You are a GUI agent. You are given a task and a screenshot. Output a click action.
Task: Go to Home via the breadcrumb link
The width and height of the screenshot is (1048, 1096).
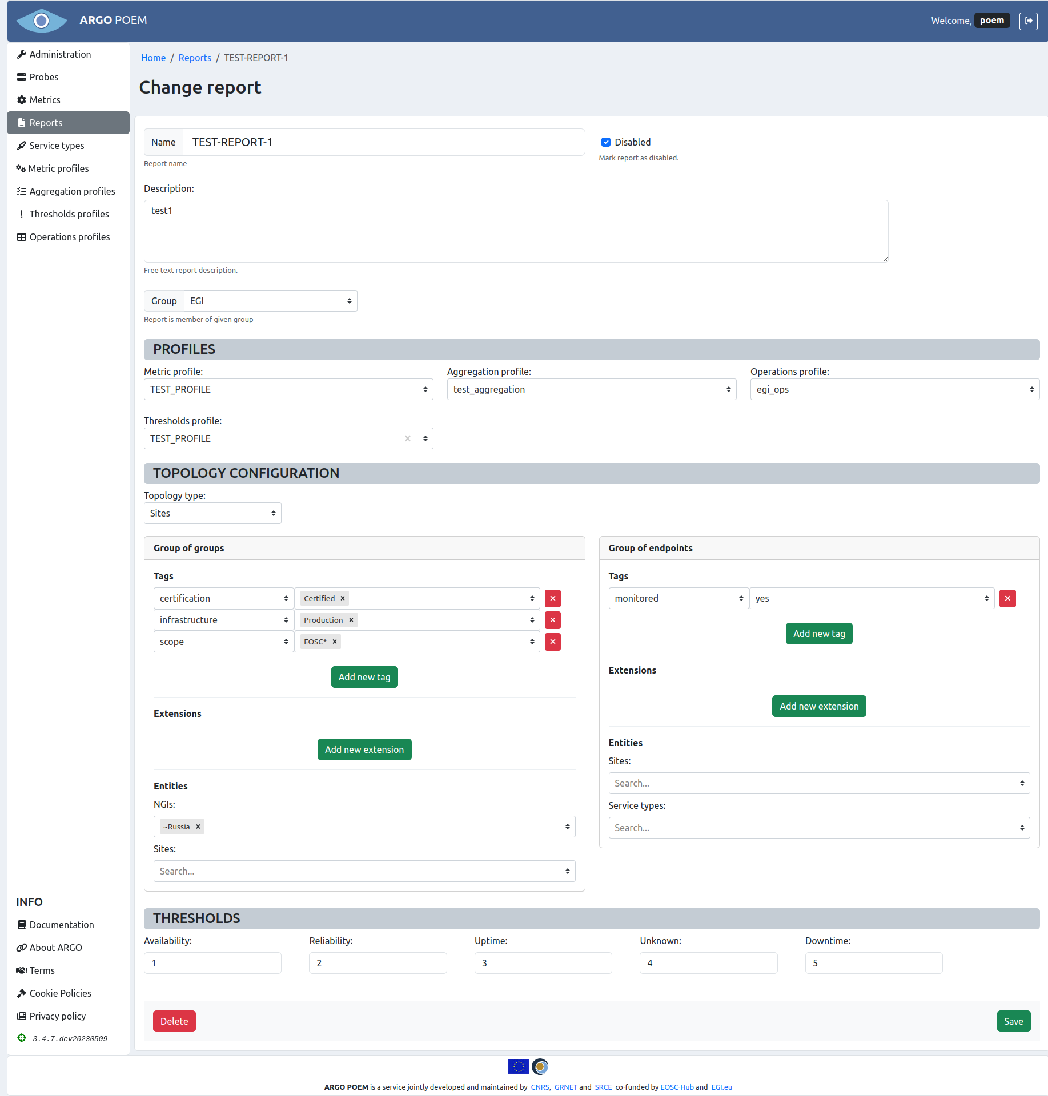point(153,58)
